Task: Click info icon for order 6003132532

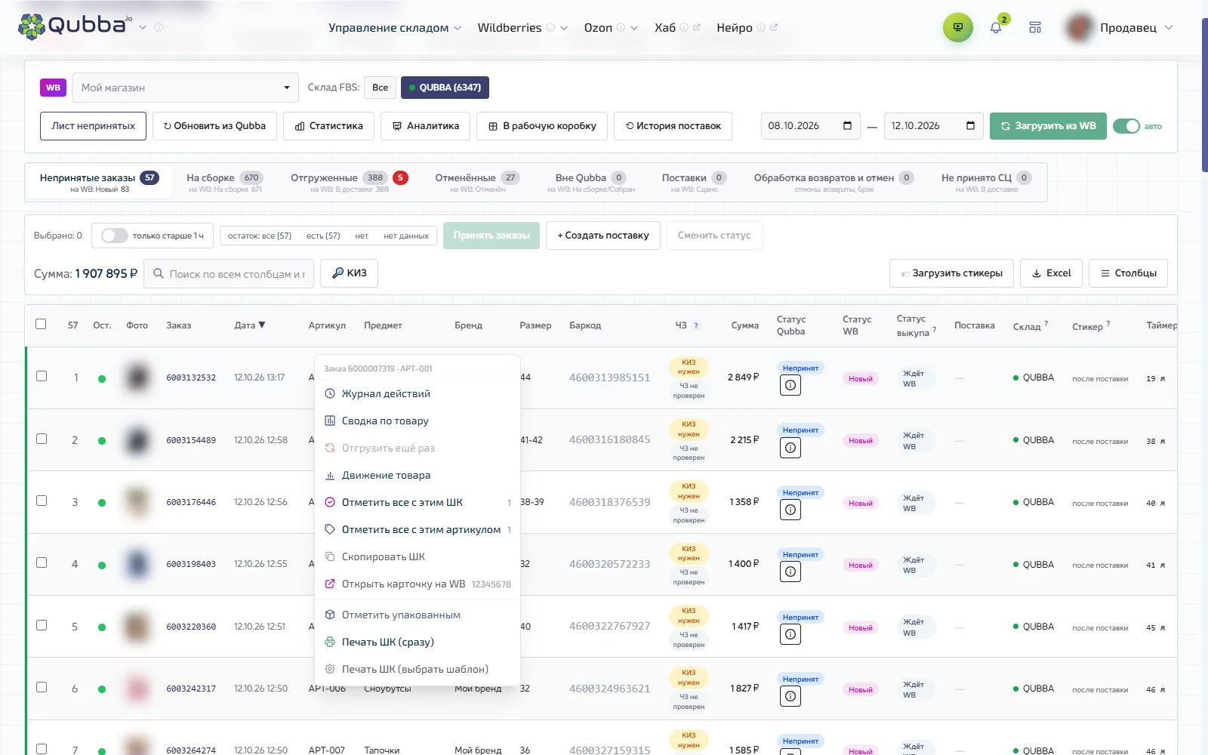Action: pyautogui.click(x=790, y=385)
